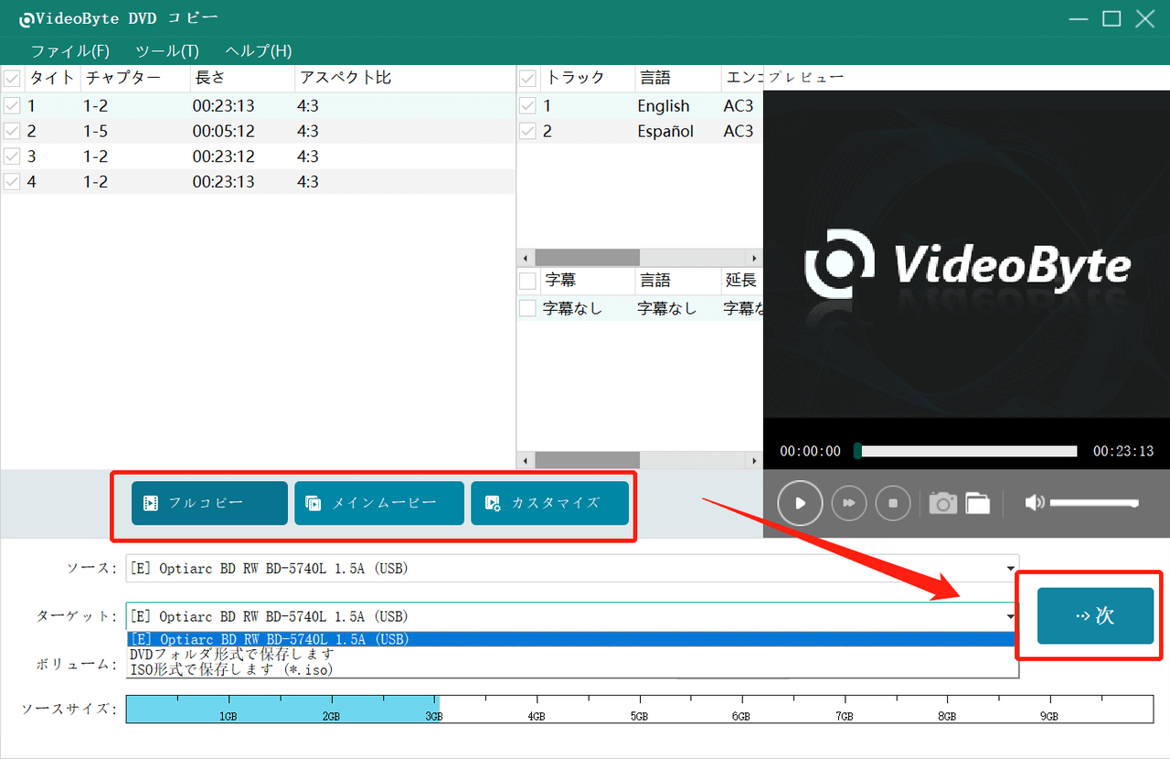
Task: Open the ヘルプ(H) menu
Action: pos(257,51)
